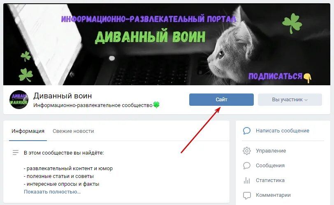Click the description lines icon near community text

16,153
